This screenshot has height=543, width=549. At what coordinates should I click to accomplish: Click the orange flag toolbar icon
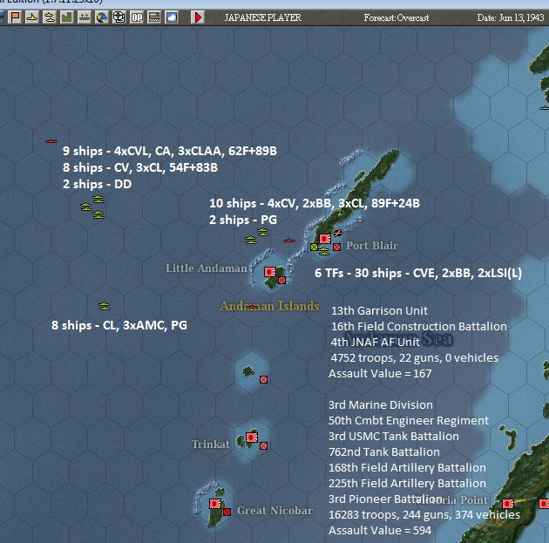(x=15, y=17)
